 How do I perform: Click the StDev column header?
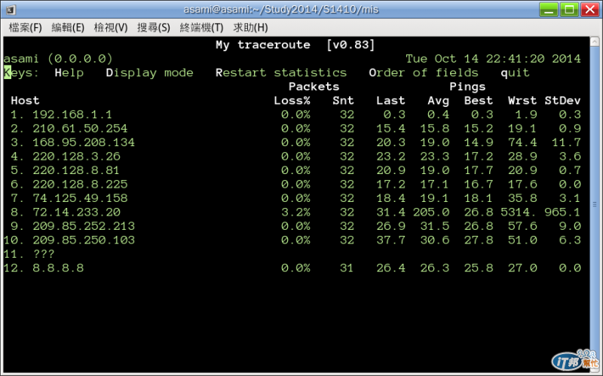coord(562,101)
